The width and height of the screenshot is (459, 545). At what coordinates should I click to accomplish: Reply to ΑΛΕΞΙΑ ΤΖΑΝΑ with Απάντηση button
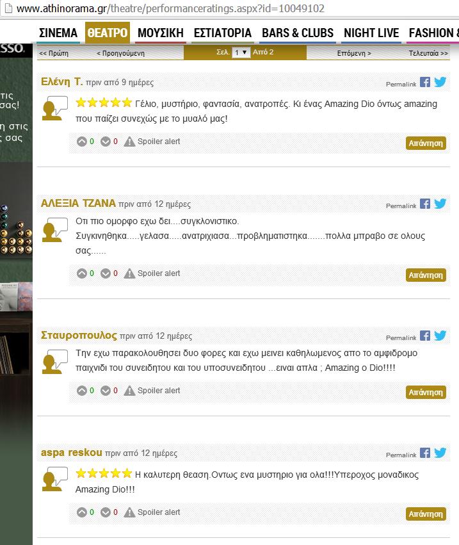[426, 275]
